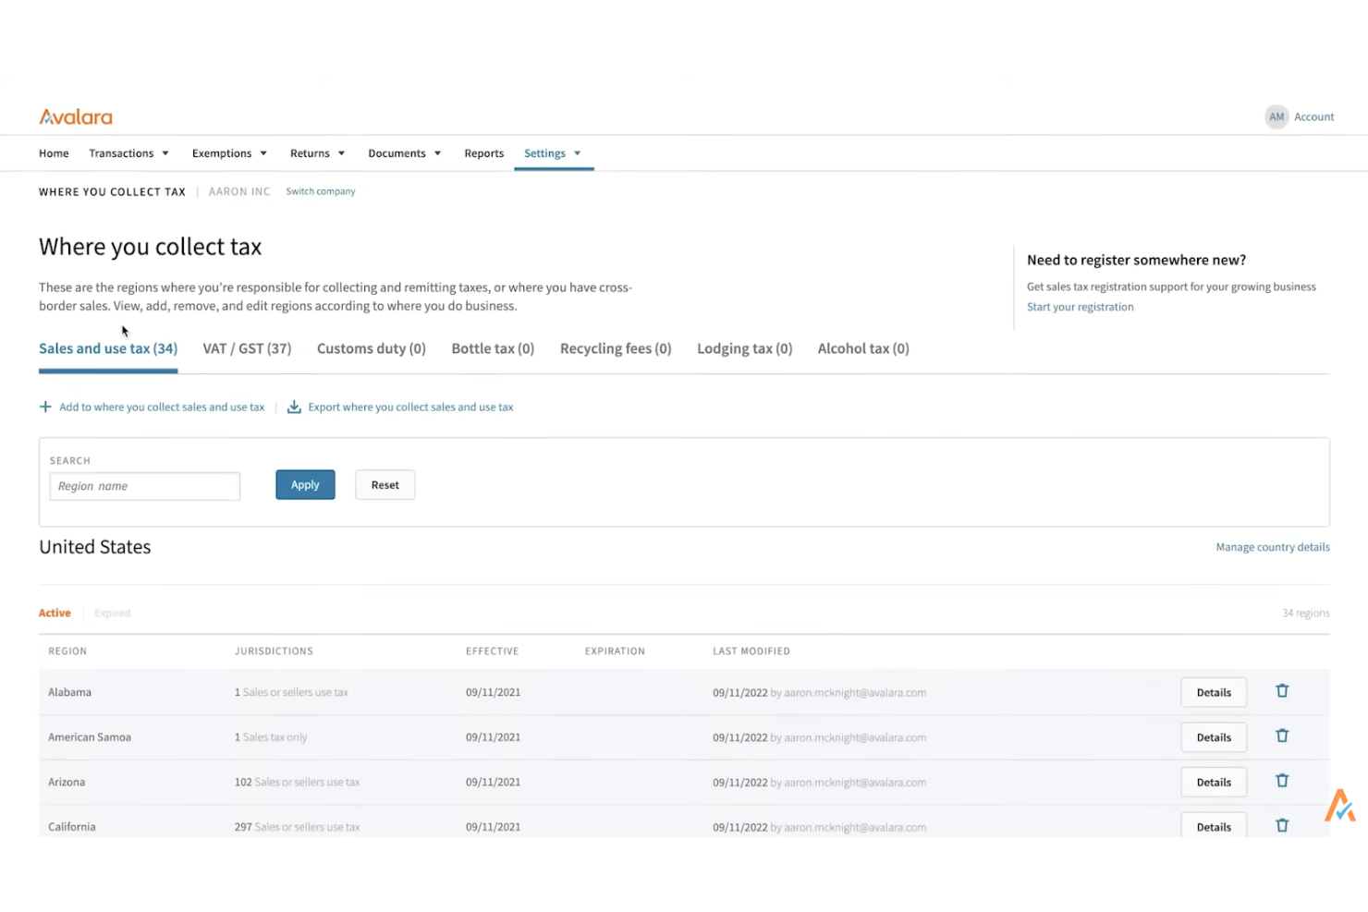Click the Start your registration link
This screenshot has width=1368, height=912.
coord(1080,306)
